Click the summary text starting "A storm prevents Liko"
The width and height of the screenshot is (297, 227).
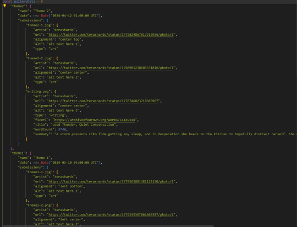pos(175,134)
